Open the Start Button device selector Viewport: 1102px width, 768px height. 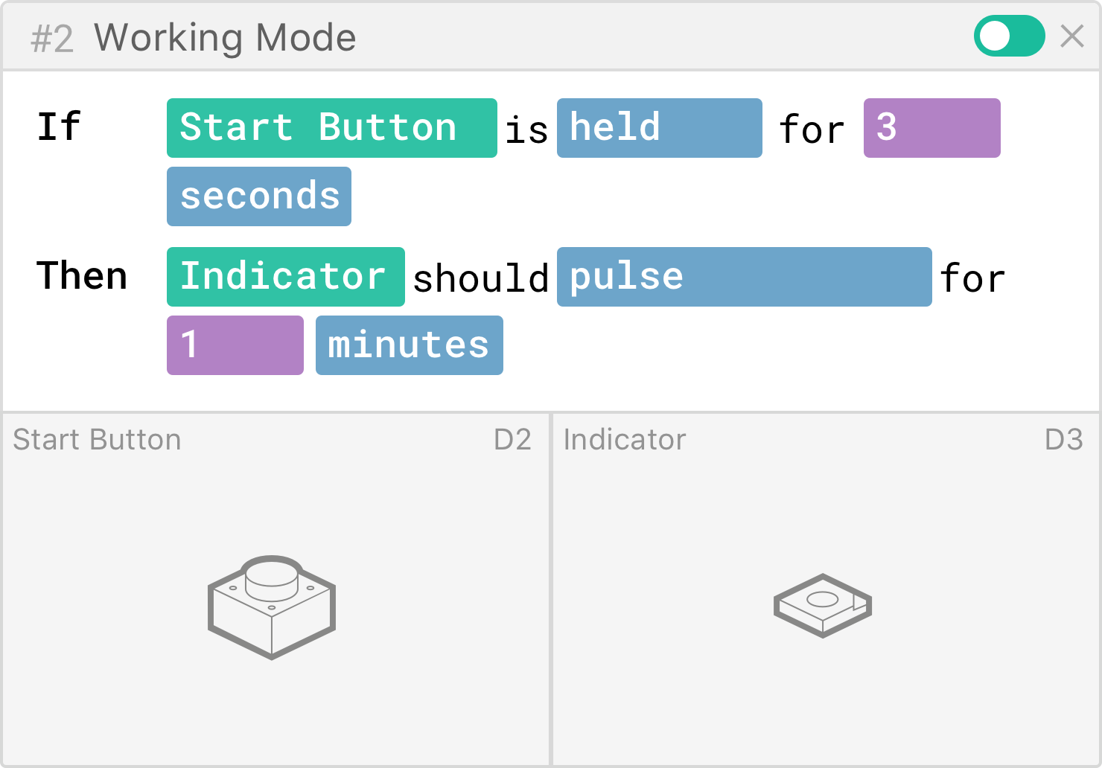tap(331, 128)
